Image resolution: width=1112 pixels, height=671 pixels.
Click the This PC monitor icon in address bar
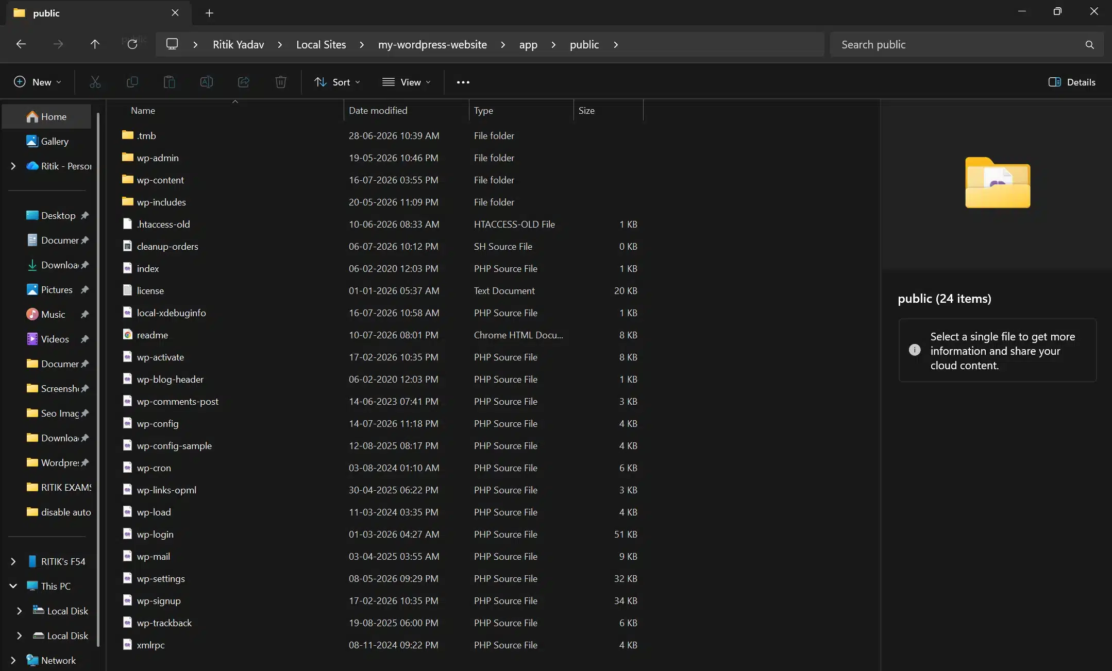172,44
